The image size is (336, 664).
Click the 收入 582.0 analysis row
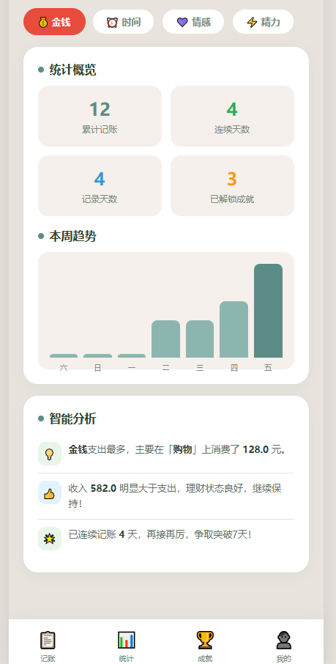166,496
